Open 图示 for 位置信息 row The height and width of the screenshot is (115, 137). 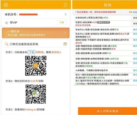[x=135, y=63]
